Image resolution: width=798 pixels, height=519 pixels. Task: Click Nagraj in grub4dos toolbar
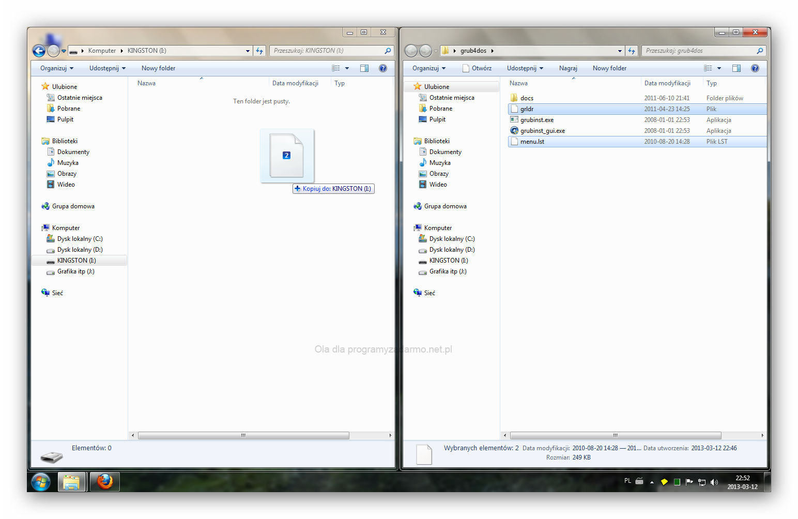[x=568, y=68]
